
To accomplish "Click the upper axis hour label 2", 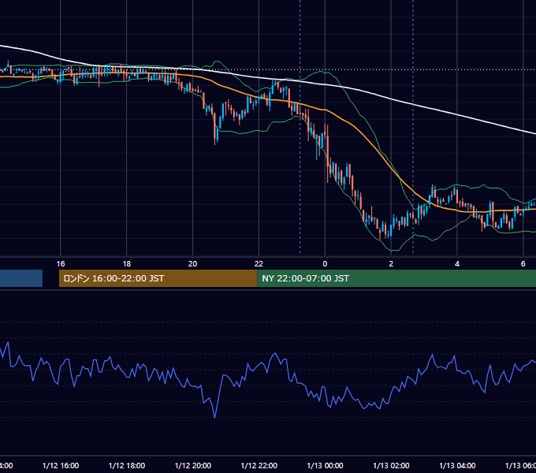I will [391, 264].
